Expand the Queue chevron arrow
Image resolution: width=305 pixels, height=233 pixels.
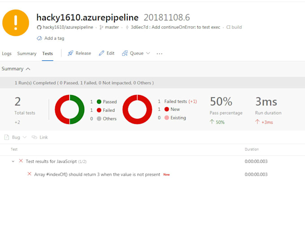coord(148,53)
